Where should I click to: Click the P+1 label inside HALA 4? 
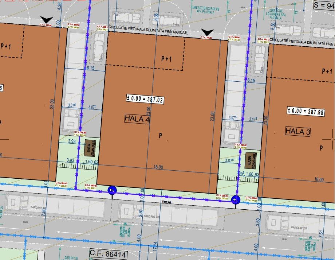click(x=166, y=58)
